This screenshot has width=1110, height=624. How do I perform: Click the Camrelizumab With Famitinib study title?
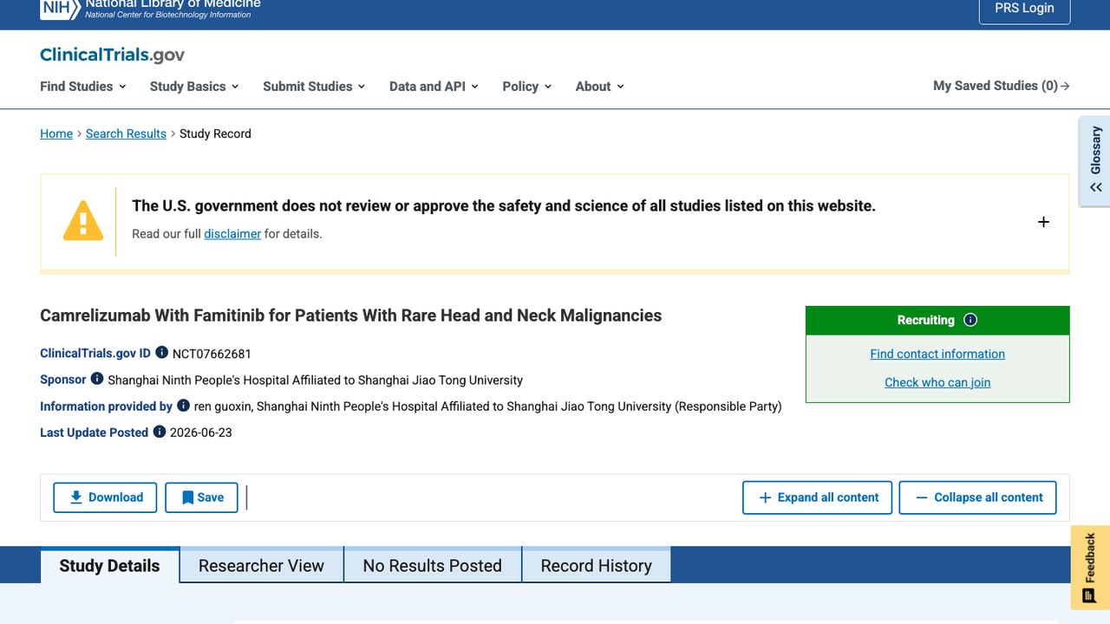click(350, 315)
